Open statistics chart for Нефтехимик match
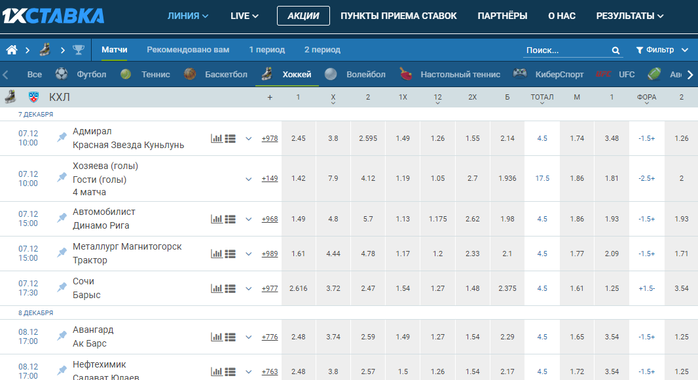The height and width of the screenshot is (380, 698). pyautogui.click(x=216, y=371)
